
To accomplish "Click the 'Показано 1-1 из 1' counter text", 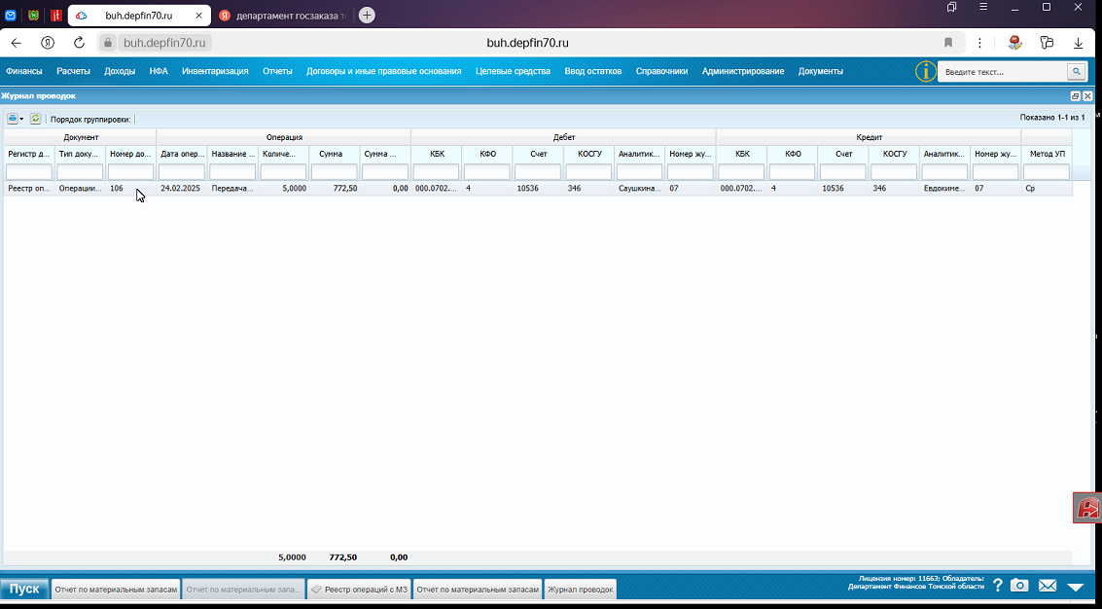I will 1052,118.
